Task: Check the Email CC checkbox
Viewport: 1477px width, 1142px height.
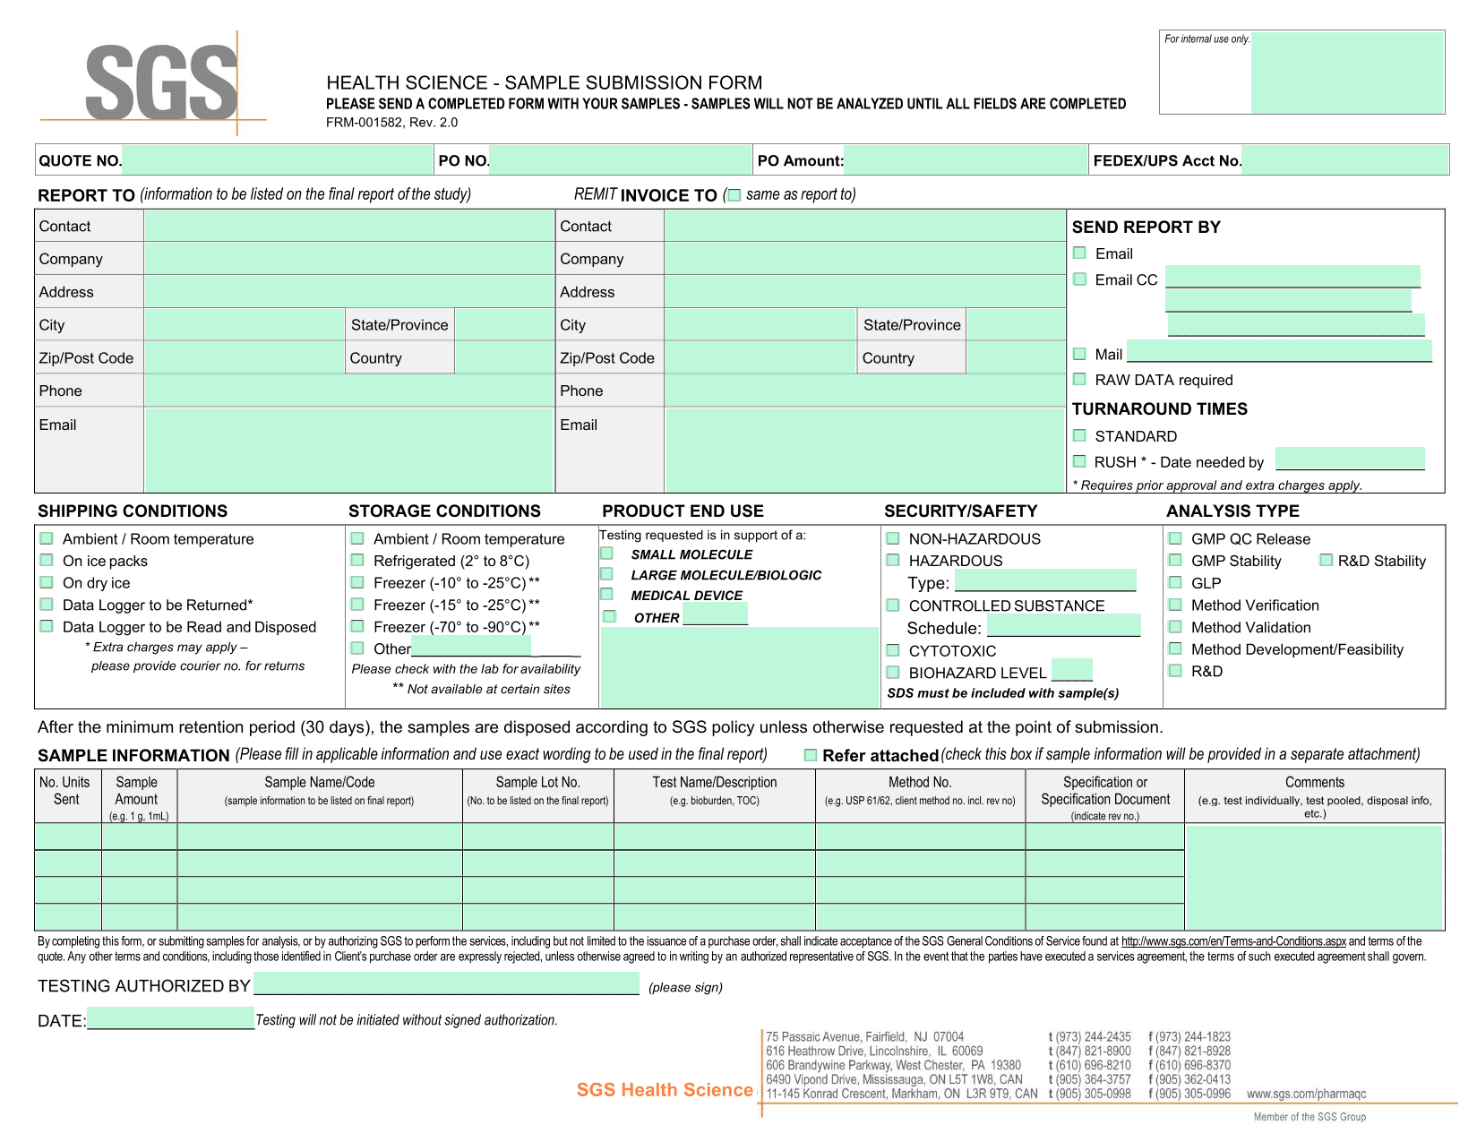Action: point(1080,279)
